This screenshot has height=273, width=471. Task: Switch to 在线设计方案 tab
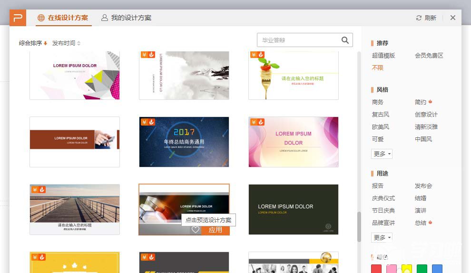click(64, 18)
